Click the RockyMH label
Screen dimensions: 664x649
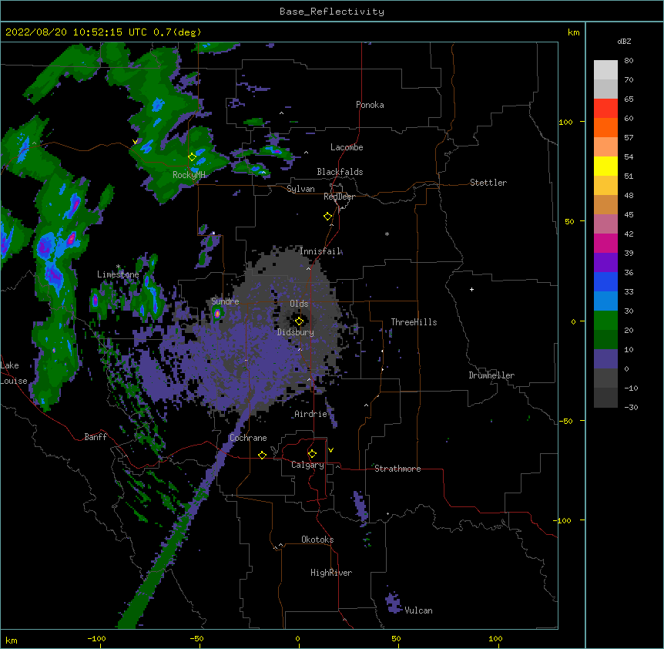(x=189, y=174)
